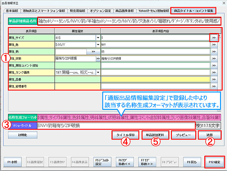
Task: Click the 単品詳細商品名称 text field
Action: pyautogui.click(x=129, y=21)
